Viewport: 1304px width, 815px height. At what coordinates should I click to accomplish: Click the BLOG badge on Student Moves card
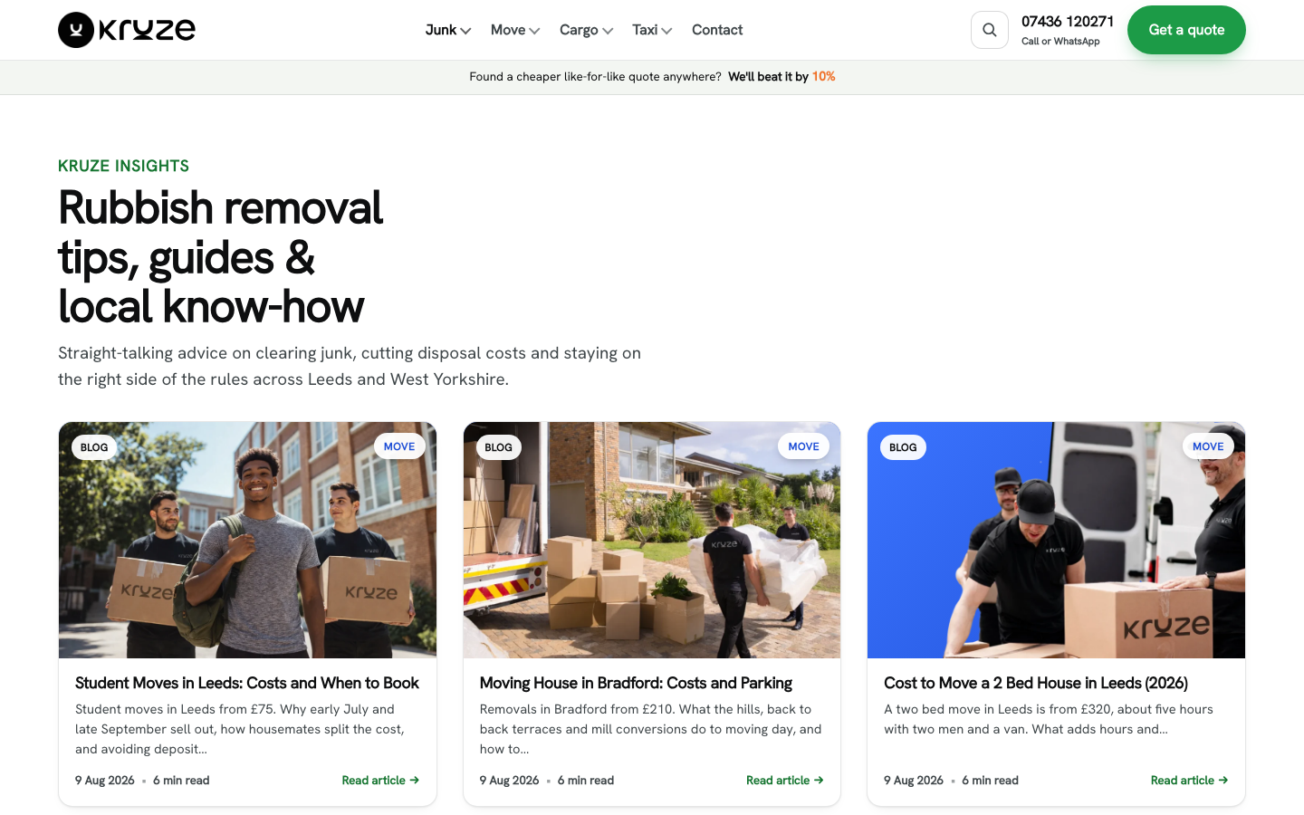click(94, 447)
